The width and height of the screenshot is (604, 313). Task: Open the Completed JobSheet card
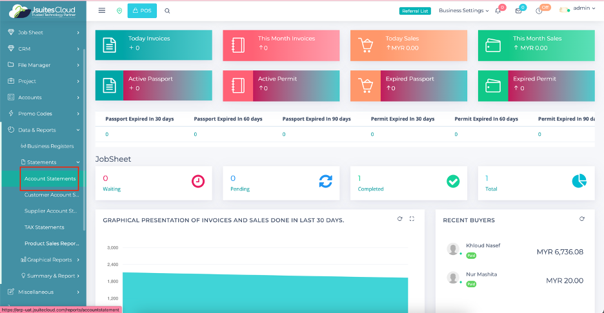coord(409,182)
